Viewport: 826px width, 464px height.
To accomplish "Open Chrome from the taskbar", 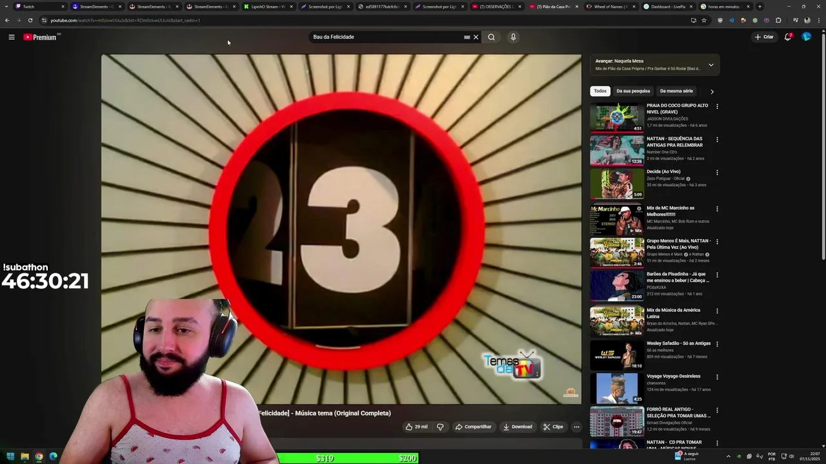I will (39, 456).
